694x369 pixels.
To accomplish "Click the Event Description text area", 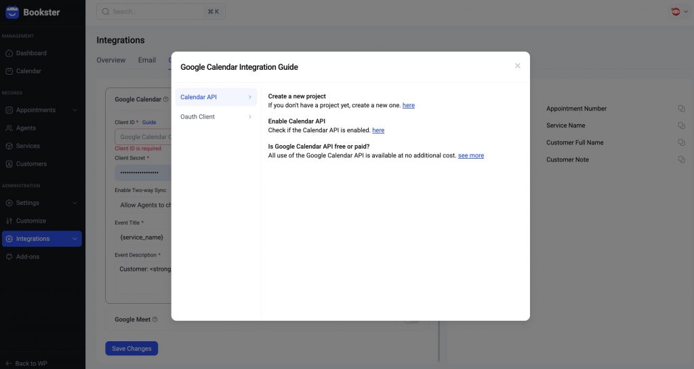I will 143,279.
